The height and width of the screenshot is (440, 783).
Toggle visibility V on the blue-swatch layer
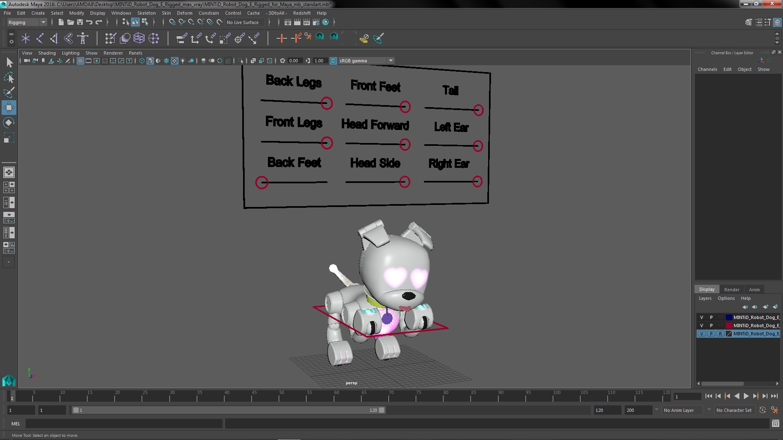701,317
